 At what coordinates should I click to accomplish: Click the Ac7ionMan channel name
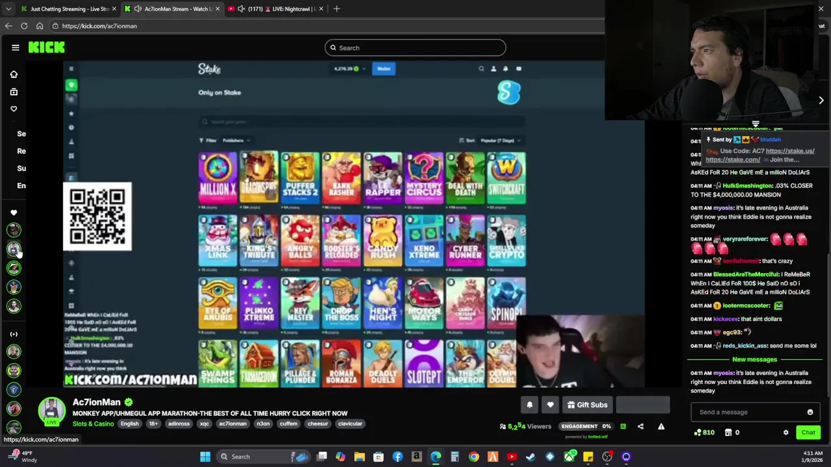coord(97,402)
